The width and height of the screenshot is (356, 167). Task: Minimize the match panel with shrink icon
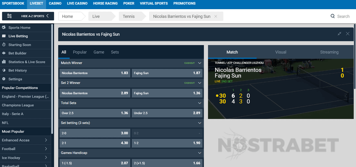click(x=339, y=34)
